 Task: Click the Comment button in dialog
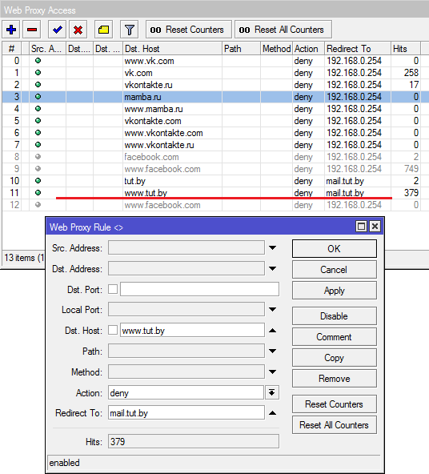tap(335, 337)
